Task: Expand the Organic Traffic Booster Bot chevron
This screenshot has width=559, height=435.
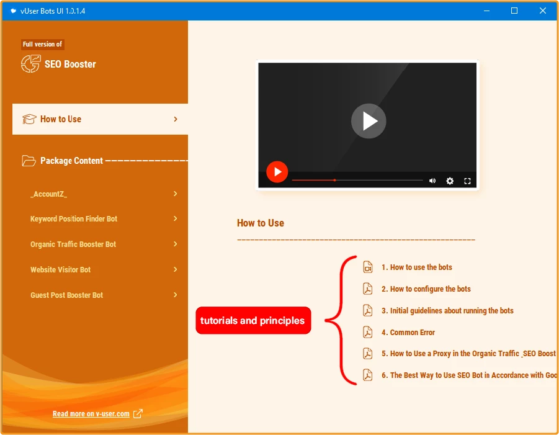Action: click(176, 244)
